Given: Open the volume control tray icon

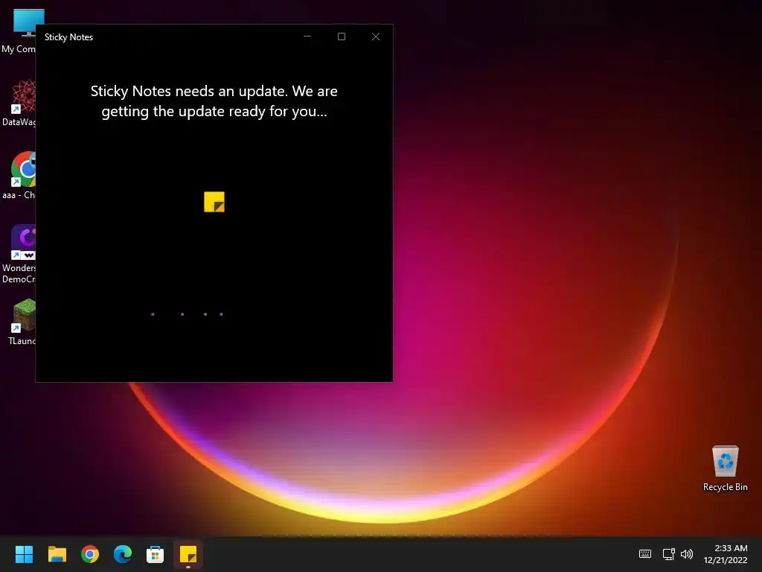Looking at the screenshot, I should pos(687,553).
